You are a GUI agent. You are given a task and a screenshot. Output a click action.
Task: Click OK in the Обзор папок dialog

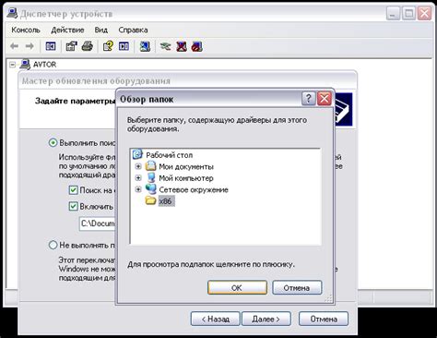click(237, 287)
